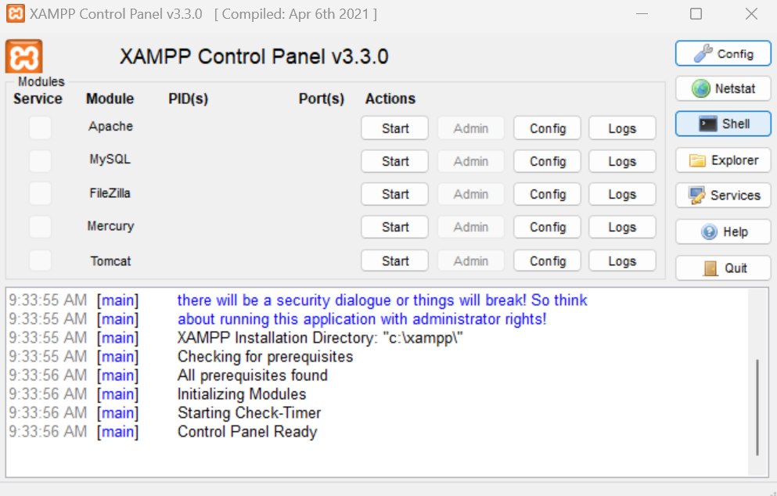This screenshot has width=777, height=496.
Task: Open Config via the wrench icon
Action: pyautogui.click(x=705, y=53)
